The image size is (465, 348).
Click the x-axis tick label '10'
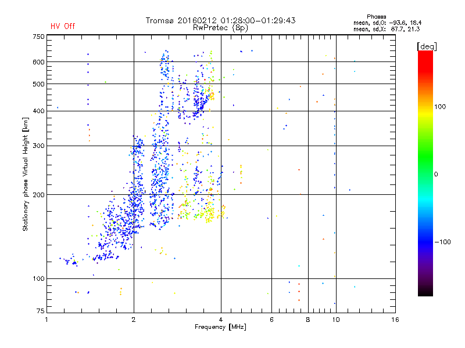(x=336, y=320)
